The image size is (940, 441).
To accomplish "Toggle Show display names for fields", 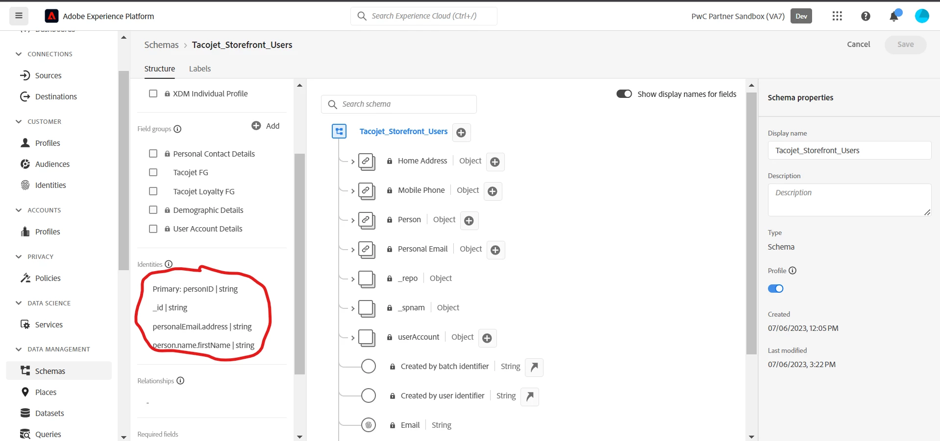I will 624,94.
